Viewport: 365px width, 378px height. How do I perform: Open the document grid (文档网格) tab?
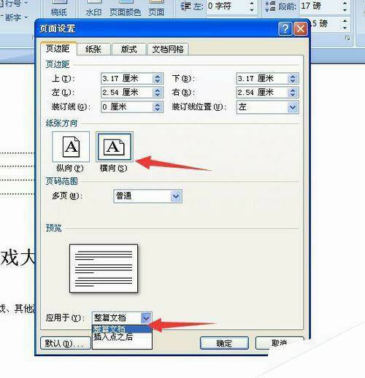pyautogui.click(x=168, y=50)
